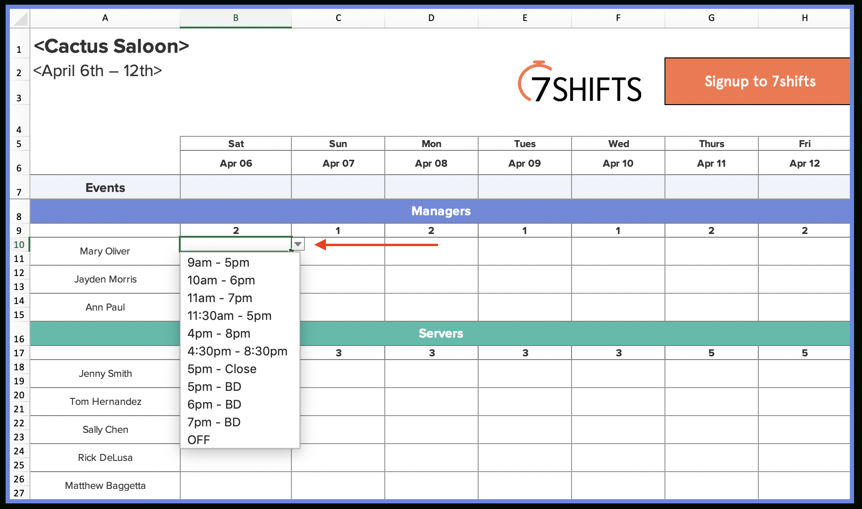Select the Tom Hernandez name cell
The width and height of the screenshot is (862, 509).
pos(105,402)
